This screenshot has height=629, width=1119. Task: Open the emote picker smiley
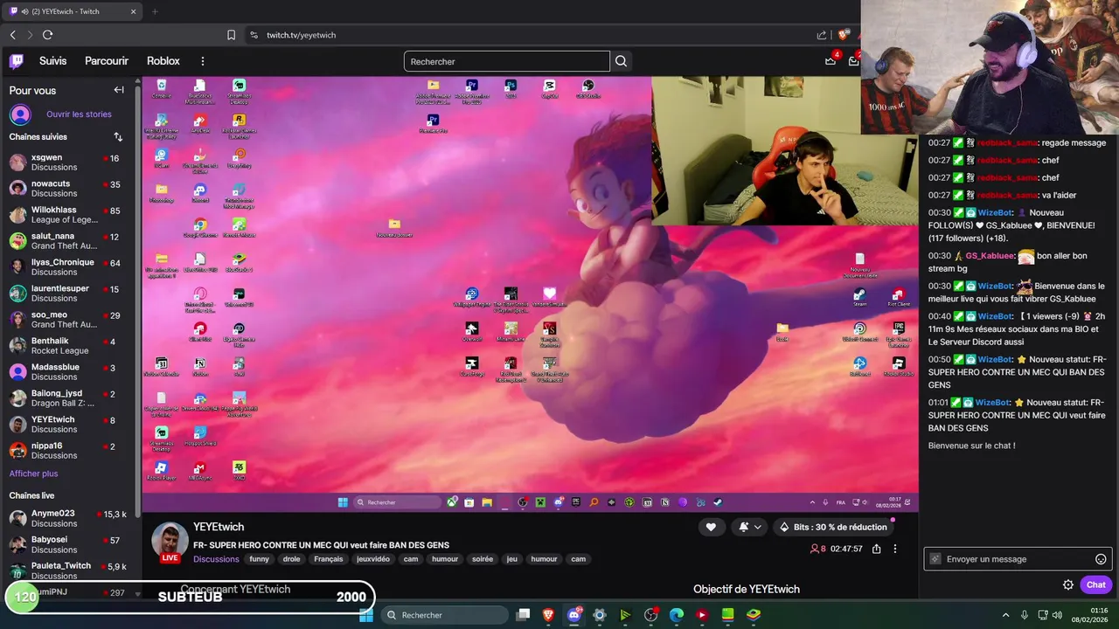click(x=1101, y=559)
